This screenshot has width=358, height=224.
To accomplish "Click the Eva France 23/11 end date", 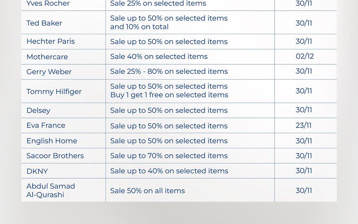I will pos(304,125).
